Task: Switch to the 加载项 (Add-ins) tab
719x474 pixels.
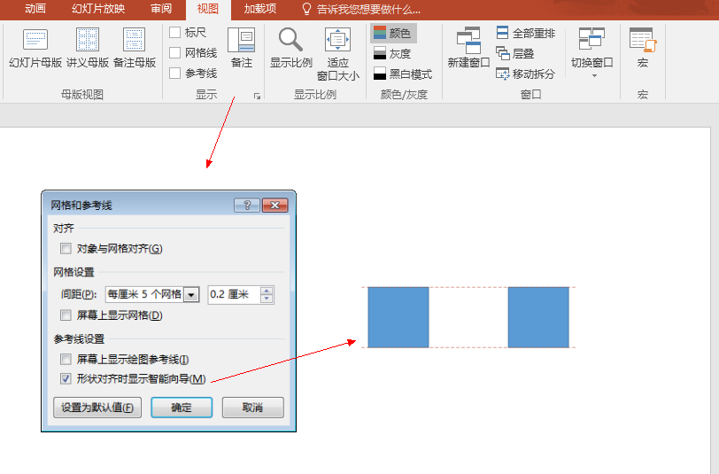Action: coord(260,9)
